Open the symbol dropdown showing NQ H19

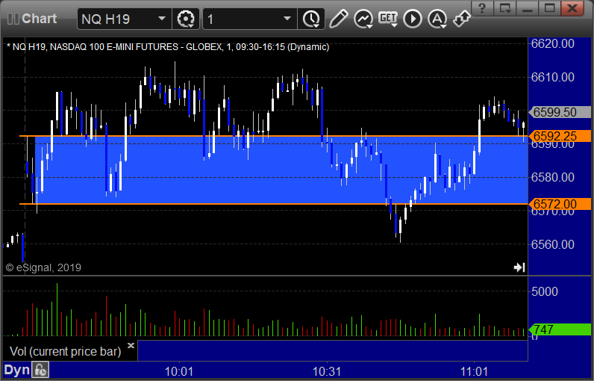coord(125,19)
